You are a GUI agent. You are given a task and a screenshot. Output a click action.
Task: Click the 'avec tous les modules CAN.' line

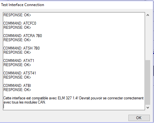(x=25, y=102)
